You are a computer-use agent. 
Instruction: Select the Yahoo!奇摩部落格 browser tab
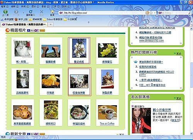(24, 24)
